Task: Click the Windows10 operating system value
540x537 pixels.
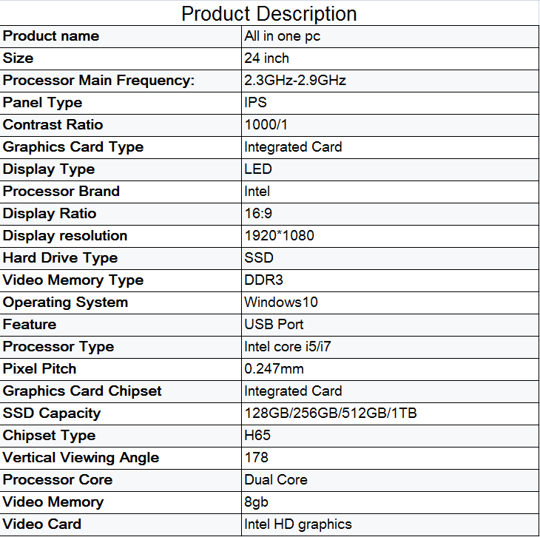Action: (x=281, y=302)
